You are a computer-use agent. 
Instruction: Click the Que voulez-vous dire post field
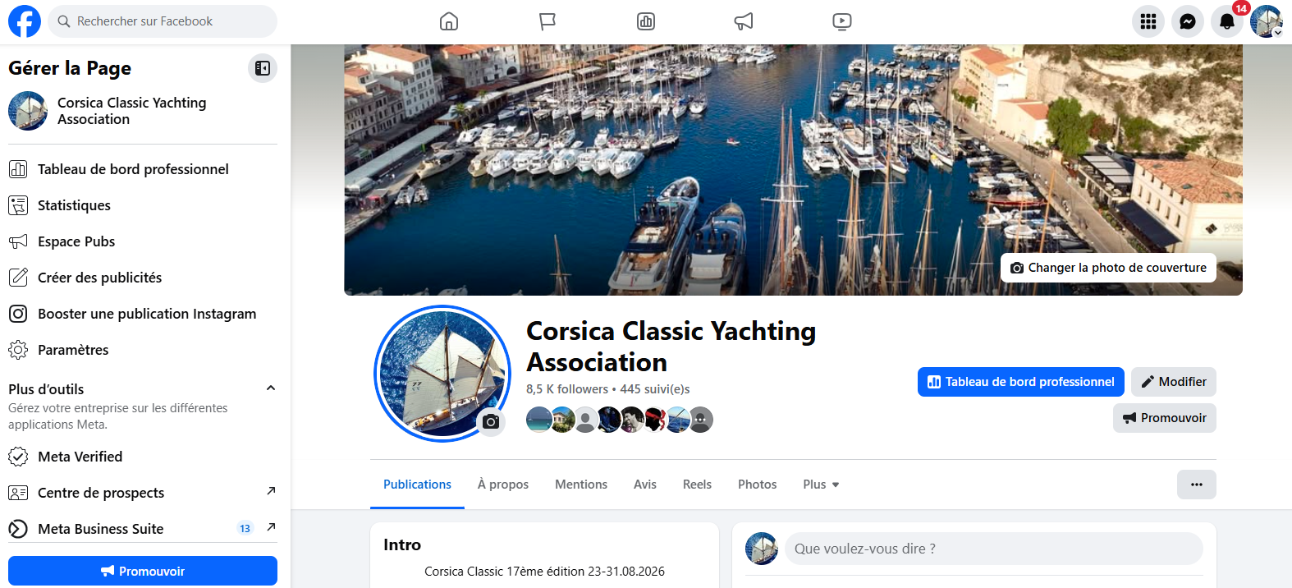(994, 549)
